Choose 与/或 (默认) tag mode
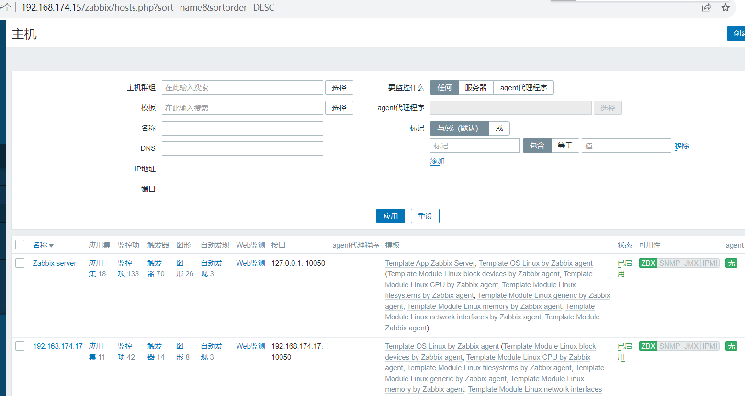The width and height of the screenshot is (745, 396). (x=460, y=128)
